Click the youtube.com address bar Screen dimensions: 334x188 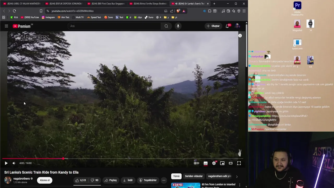(104, 11)
